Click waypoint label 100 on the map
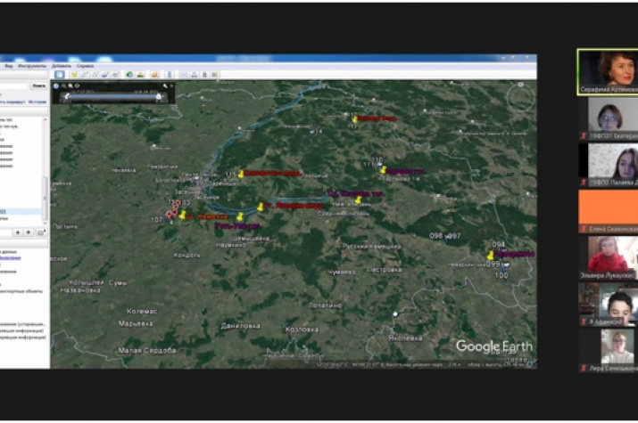638x423 pixels. pyautogui.click(x=501, y=275)
